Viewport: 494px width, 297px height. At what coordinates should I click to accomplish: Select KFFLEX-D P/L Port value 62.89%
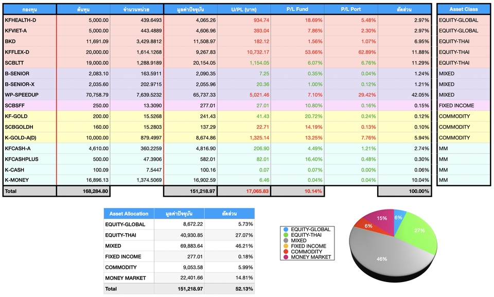(x=351, y=52)
